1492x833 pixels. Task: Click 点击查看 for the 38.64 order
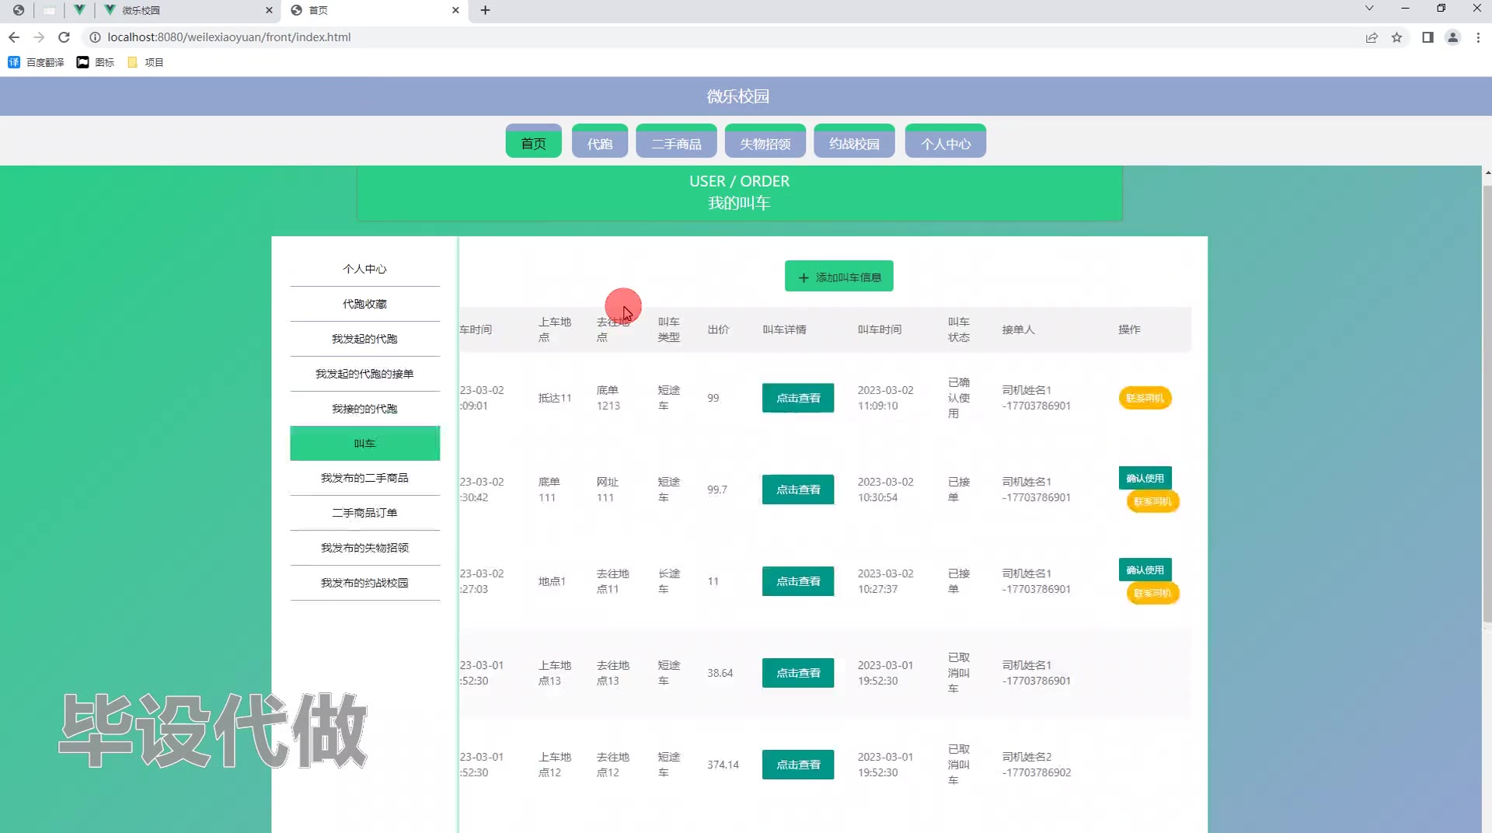[798, 673]
